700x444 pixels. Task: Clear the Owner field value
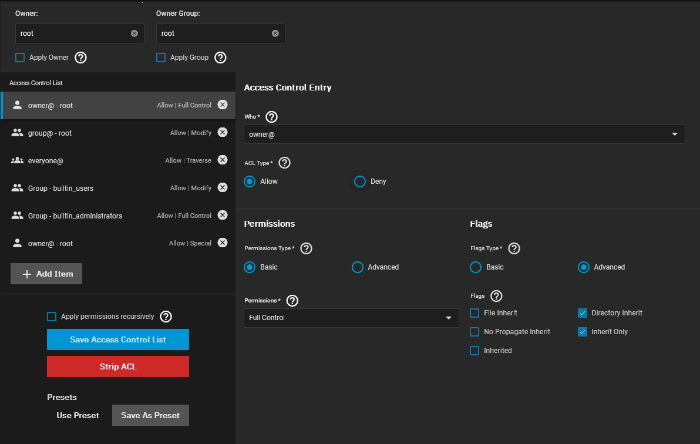pos(134,33)
